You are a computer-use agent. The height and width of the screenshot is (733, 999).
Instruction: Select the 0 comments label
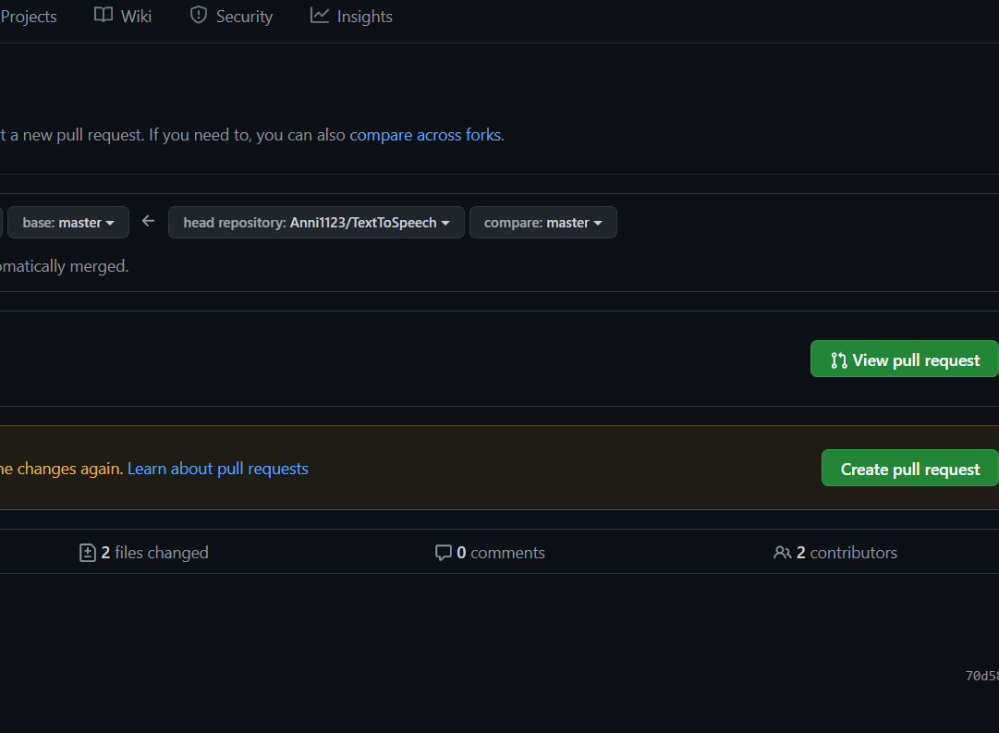tap(501, 553)
